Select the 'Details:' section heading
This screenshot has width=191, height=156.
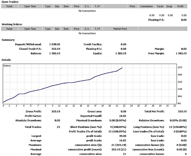pos(6,60)
